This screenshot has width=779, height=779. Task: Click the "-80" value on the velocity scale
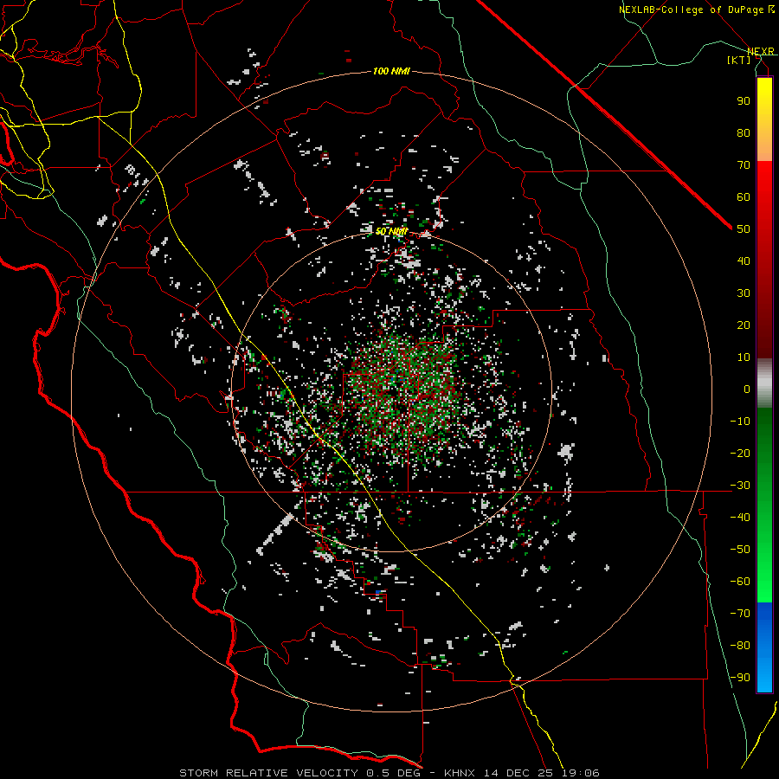click(740, 646)
